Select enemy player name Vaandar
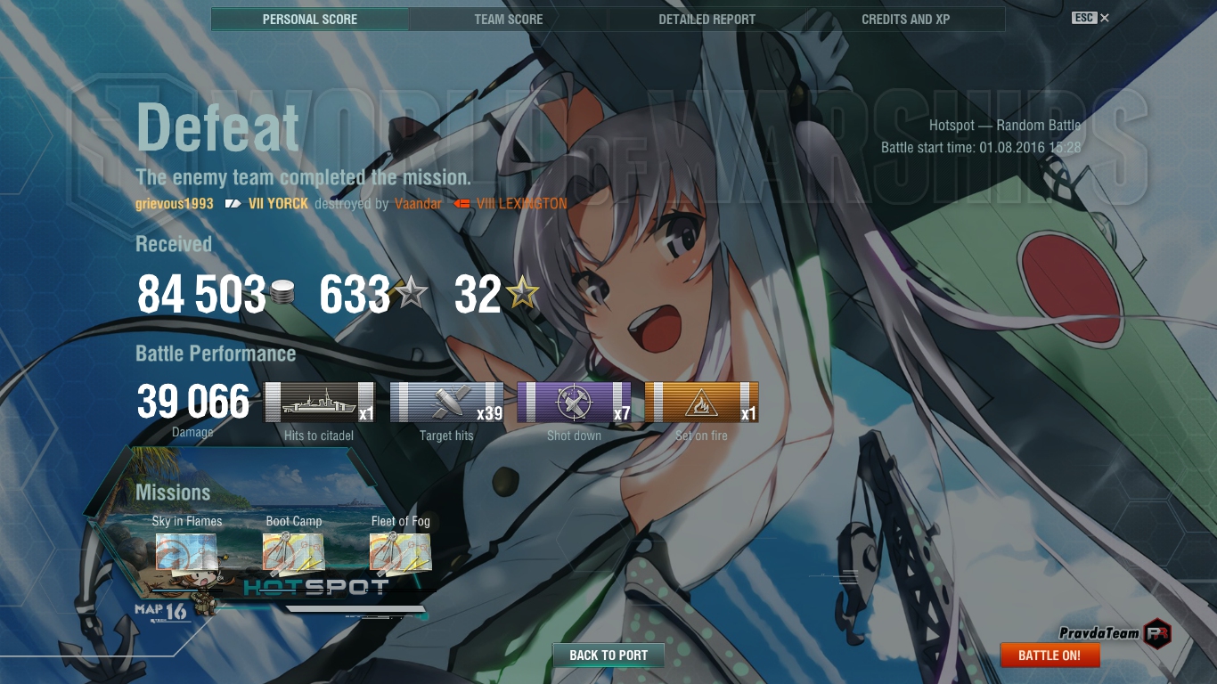This screenshot has height=684, width=1217. tap(418, 204)
